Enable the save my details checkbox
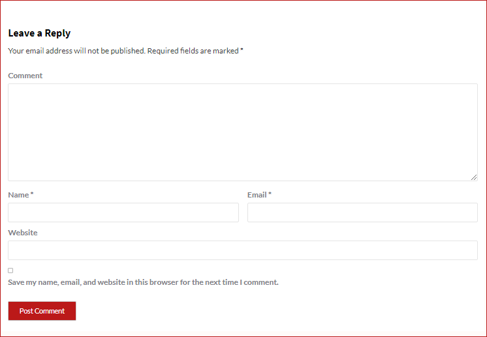The height and width of the screenshot is (337, 487). [10, 271]
